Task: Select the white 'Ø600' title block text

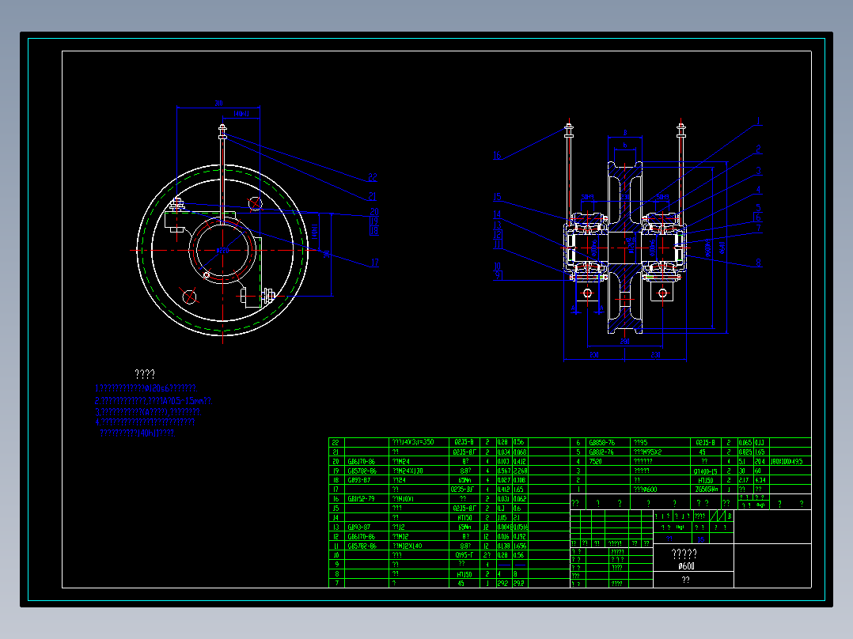Action: pos(687,566)
